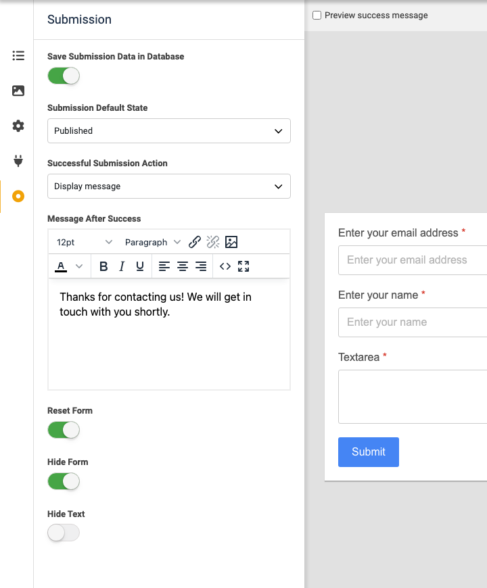The height and width of the screenshot is (588, 487).
Task: Align message text right
Action: [x=201, y=266]
